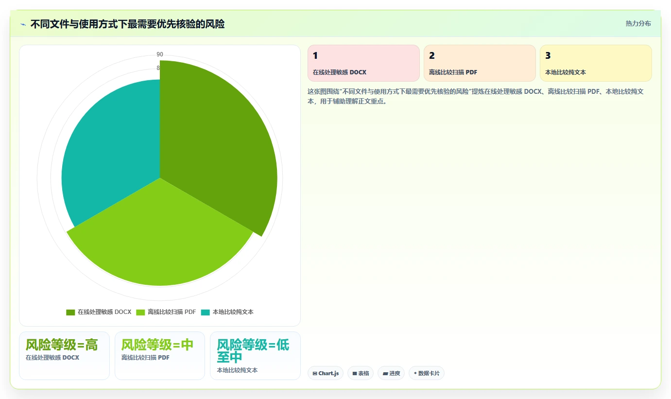The height and width of the screenshot is (399, 671).
Task: Click 在线处理敏感 DOCX caption under 风险等级=高
Action: pyautogui.click(x=52, y=358)
